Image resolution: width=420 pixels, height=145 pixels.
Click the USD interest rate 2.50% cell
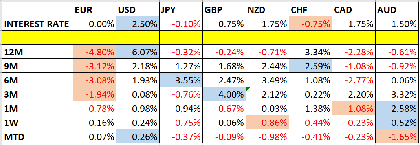click(x=138, y=24)
